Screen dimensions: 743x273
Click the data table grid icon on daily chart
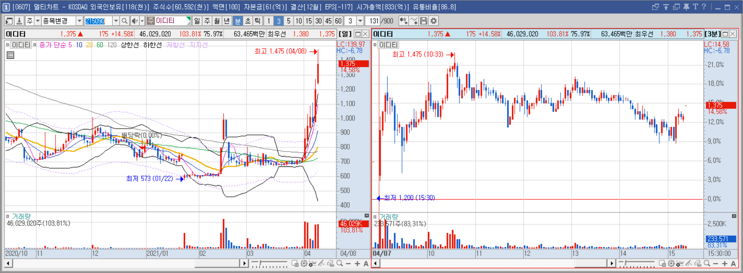[10, 55]
